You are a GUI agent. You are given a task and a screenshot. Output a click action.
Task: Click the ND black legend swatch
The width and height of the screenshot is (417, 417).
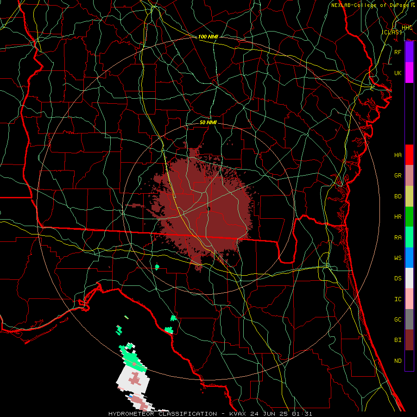pyautogui.click(x=409, y=360)
